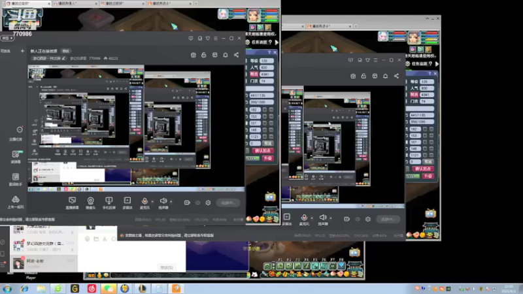Screen dimensions: 523x294
Task: Click 确认加点 in right game stats panel
Action: (422, 169)
